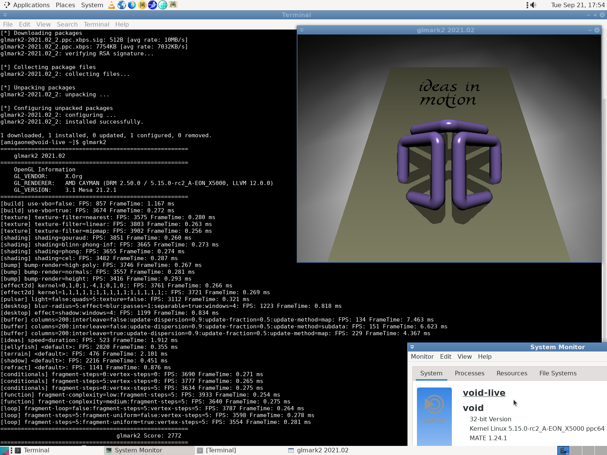The width and height of the screenshot is (607, 455).
Task: Launch the square spider icon in top panel
Action: coord(173,5)
